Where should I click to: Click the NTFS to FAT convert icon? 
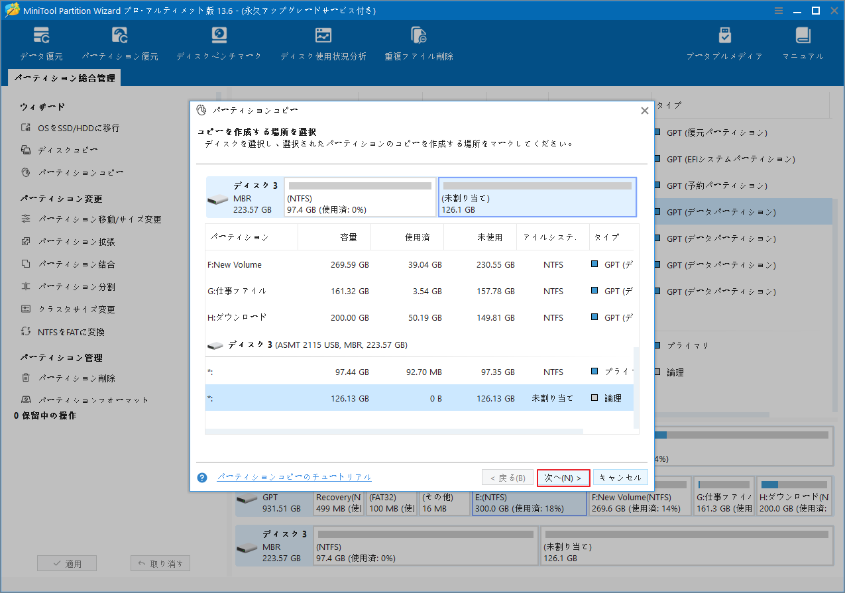point(26,332)
